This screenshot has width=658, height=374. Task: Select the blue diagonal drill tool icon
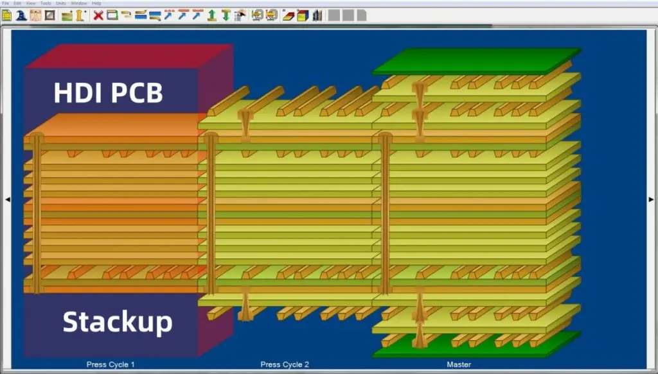click(168, 15)
